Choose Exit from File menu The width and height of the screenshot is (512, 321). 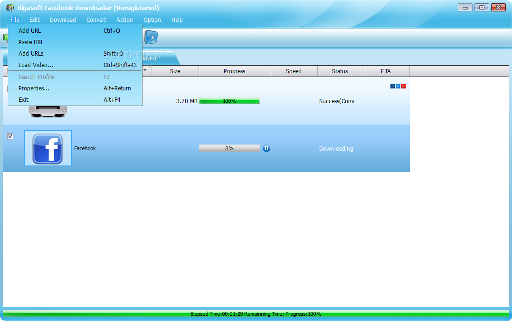75,100
